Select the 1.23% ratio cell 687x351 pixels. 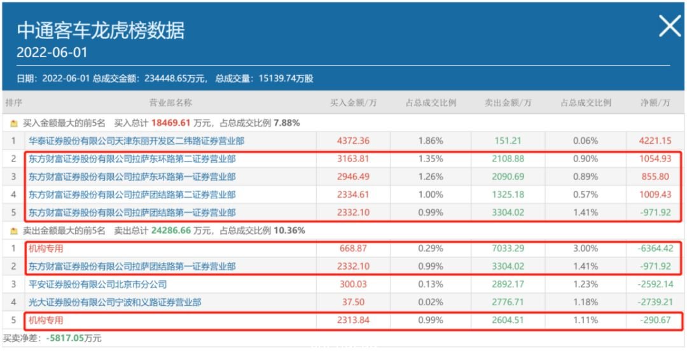[x=586, y=284]
